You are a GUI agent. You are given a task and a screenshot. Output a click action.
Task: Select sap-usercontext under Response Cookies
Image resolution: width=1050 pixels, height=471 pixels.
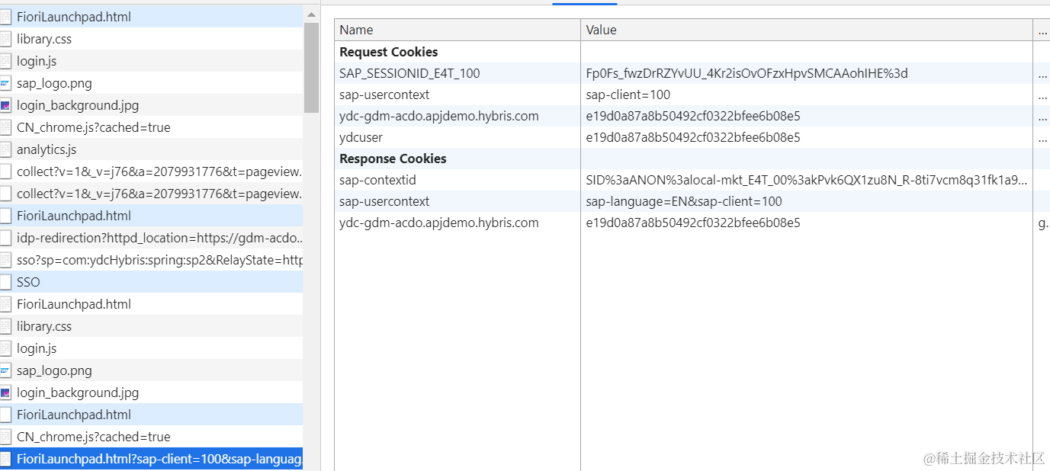384,201
